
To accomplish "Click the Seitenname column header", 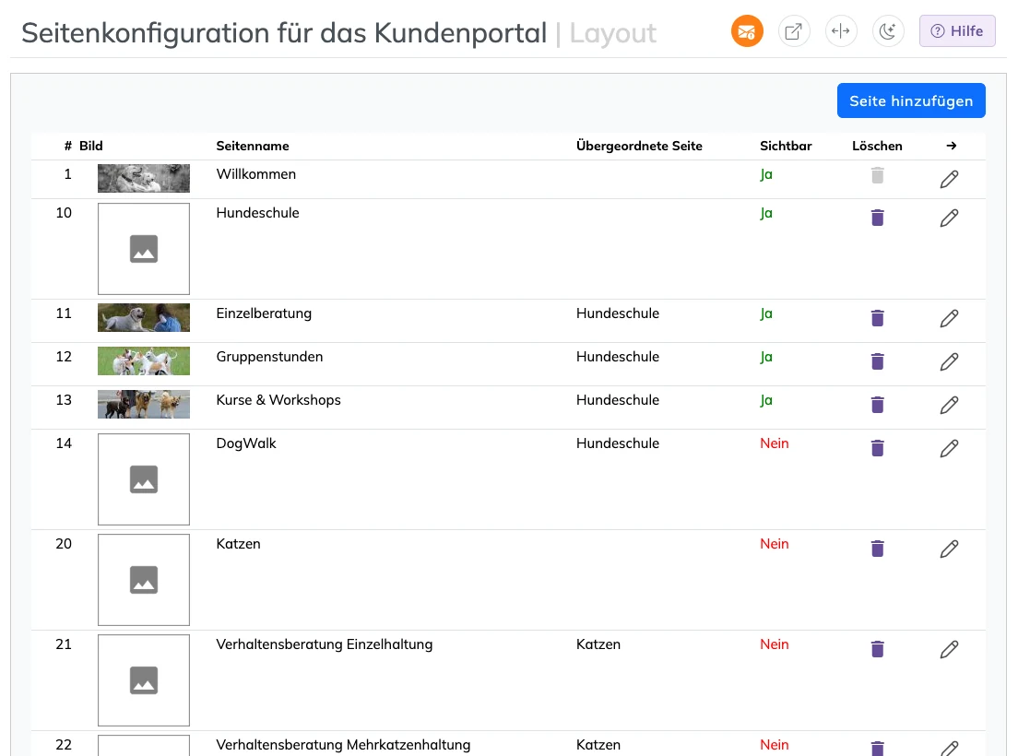I will coord(253,146).
